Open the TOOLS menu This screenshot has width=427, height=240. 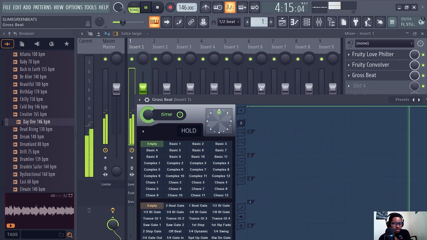[90, 7]
